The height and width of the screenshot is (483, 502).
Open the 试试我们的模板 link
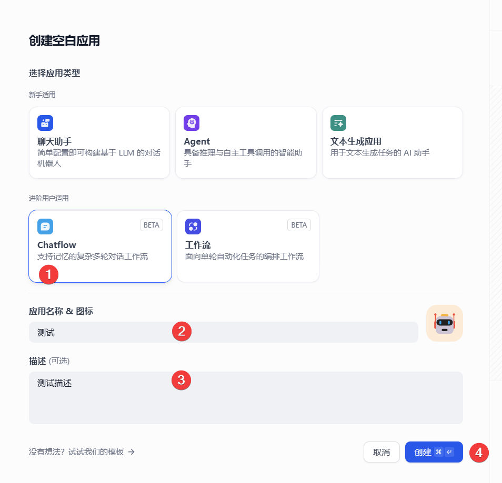(96, 452)
